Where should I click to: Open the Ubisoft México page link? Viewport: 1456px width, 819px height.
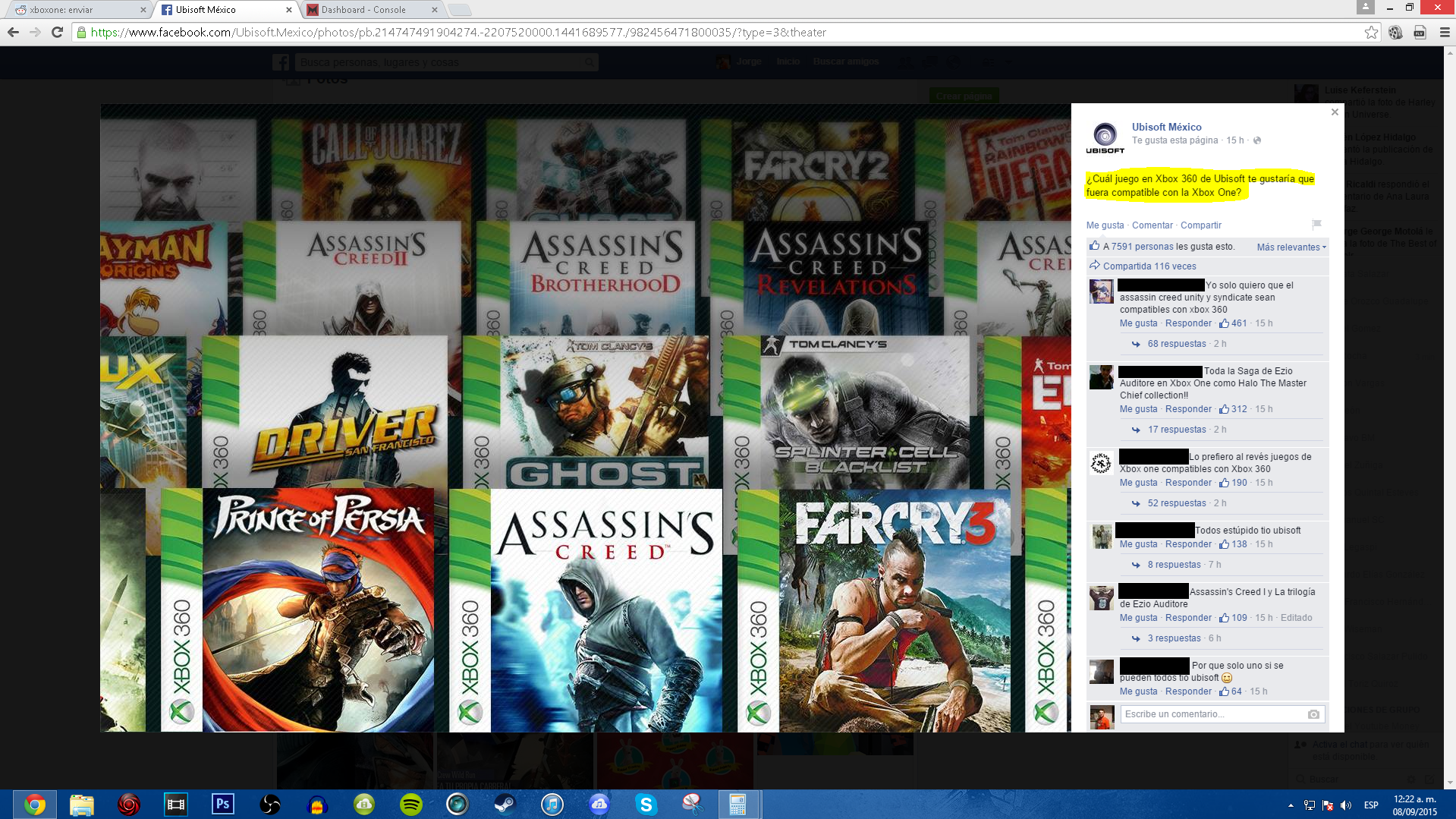point(1166,127)
